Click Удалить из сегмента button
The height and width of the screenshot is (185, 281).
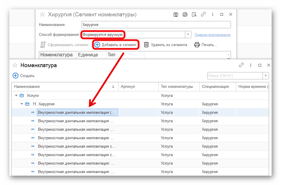(x=166, y=45)
